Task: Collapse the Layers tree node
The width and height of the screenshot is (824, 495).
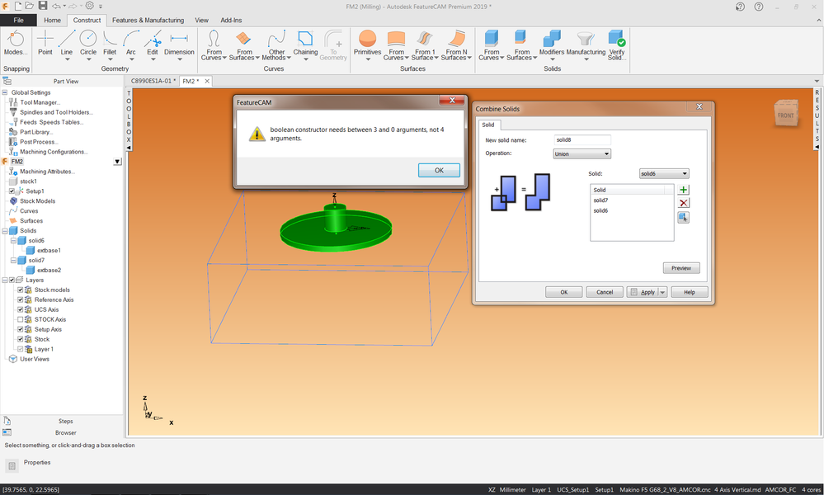Action: click(5, 280)
